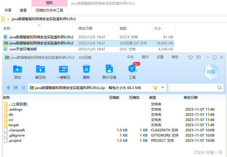227x157 pixels.
Task: Open the 操作 menu in 360压缩
Action: click(x=145, y=57)
